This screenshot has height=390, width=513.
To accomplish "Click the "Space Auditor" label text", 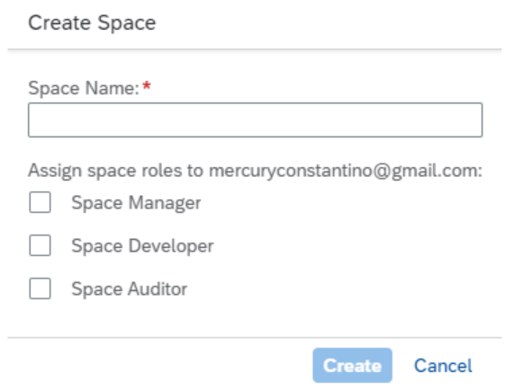I will (x=130, y=288).
